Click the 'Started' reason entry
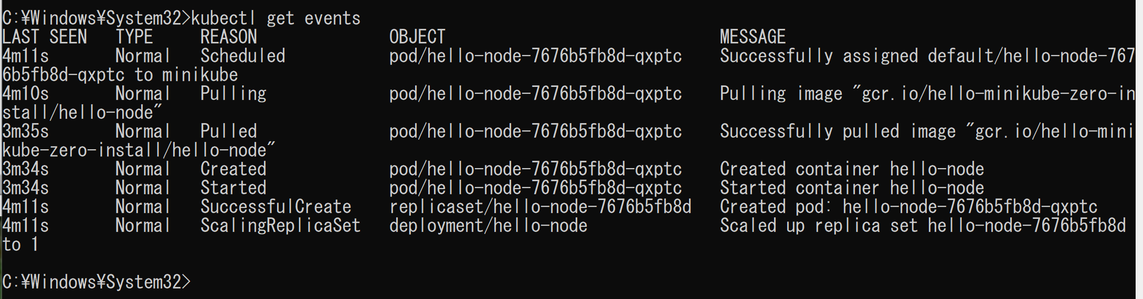 tap(234, 188)
